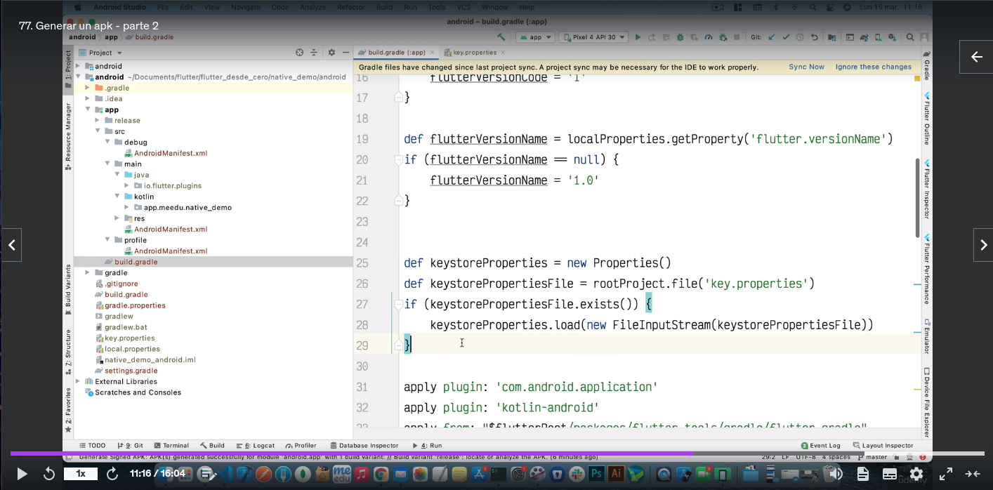
Task: Click the locate file crosshair icon in Project panel
Action: (299, 53)
